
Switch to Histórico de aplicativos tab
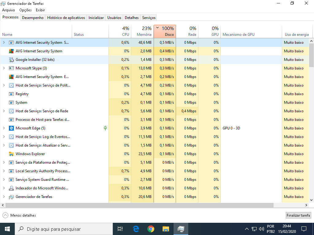point(66,17)
